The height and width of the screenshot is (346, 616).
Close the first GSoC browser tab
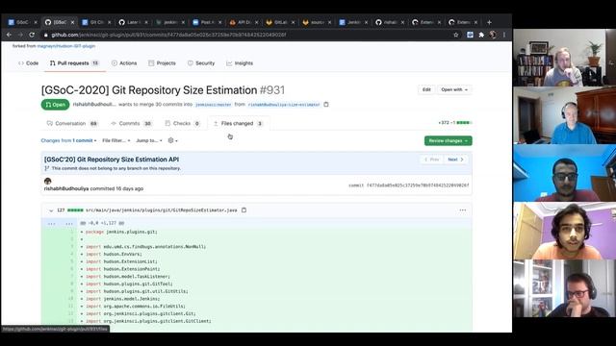tap(36, 22)
